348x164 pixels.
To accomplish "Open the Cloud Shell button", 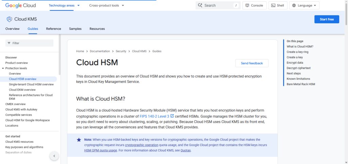I will point(278,5).
